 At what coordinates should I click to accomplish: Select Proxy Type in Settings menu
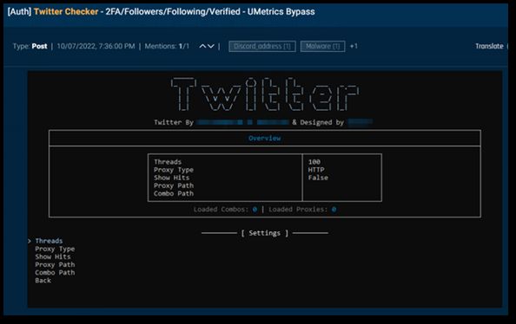click(x=55, y=249)
